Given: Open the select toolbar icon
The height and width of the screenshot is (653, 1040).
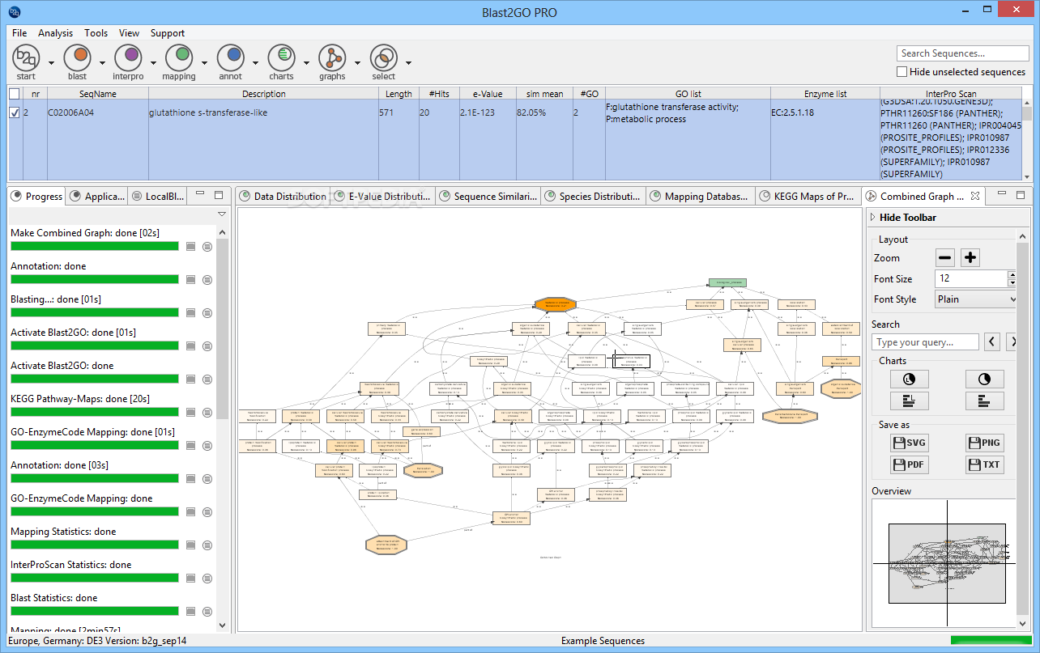Looking at the screenshot, I should coord(383,57).
